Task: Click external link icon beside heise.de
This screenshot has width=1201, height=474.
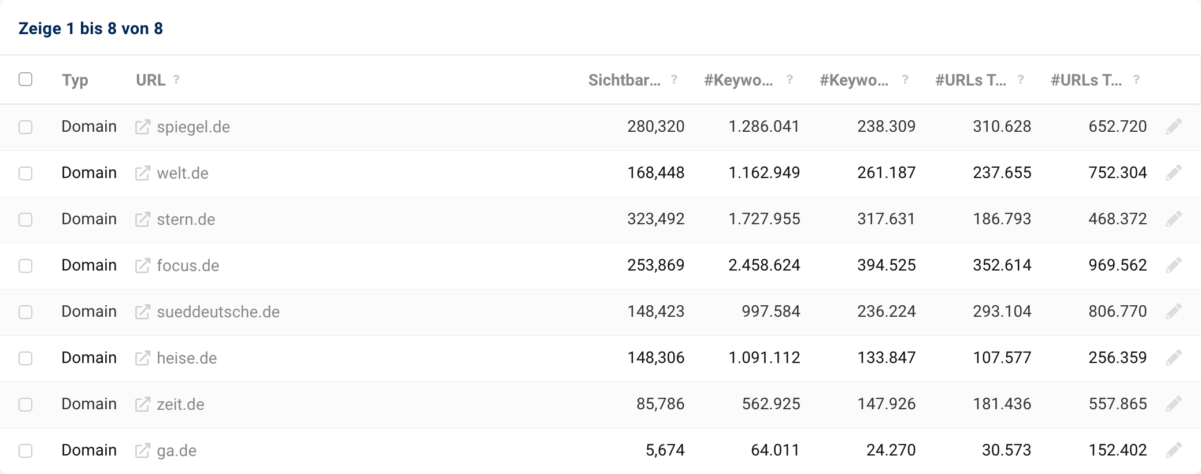Action: click(x=142, y=358)
